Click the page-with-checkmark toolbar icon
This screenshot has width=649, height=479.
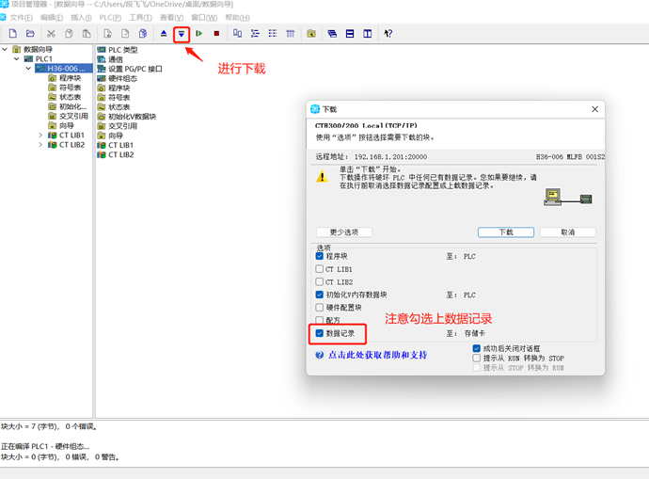pyautogui.click(x=125, y=34)
